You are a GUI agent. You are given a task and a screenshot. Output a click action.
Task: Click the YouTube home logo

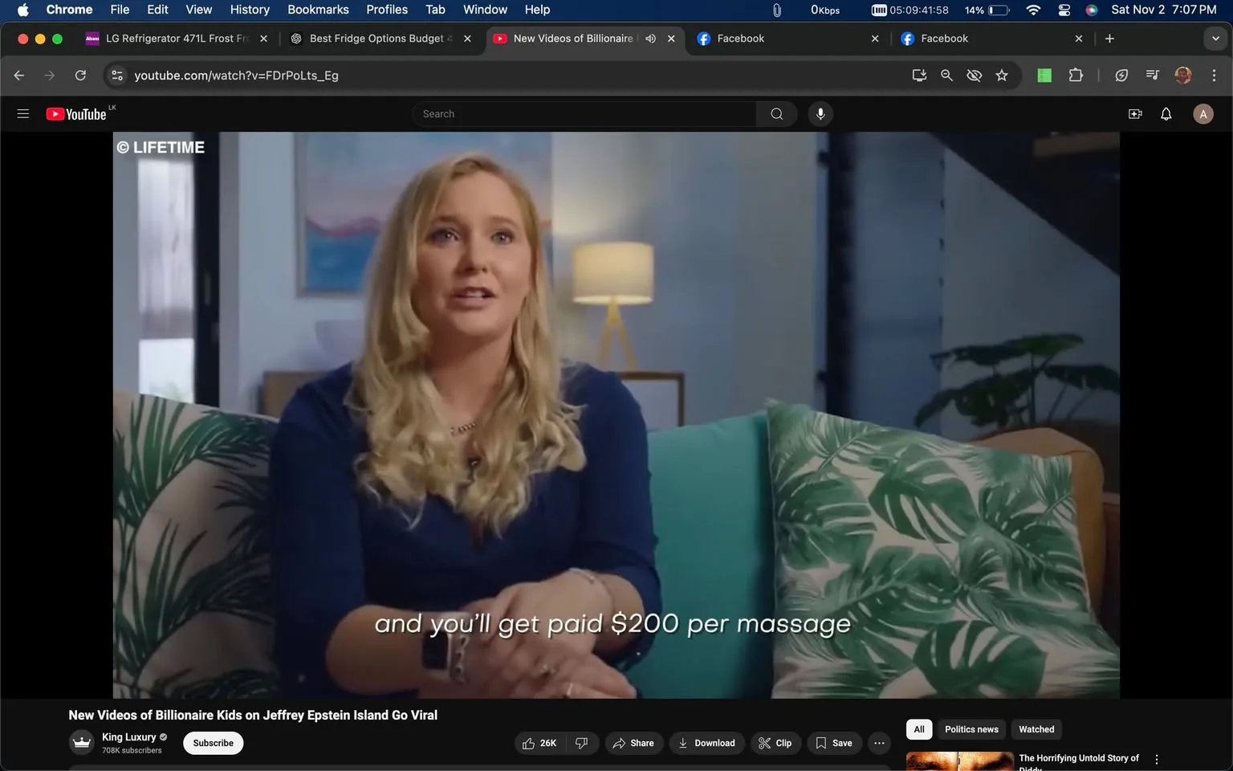[76, 113]
